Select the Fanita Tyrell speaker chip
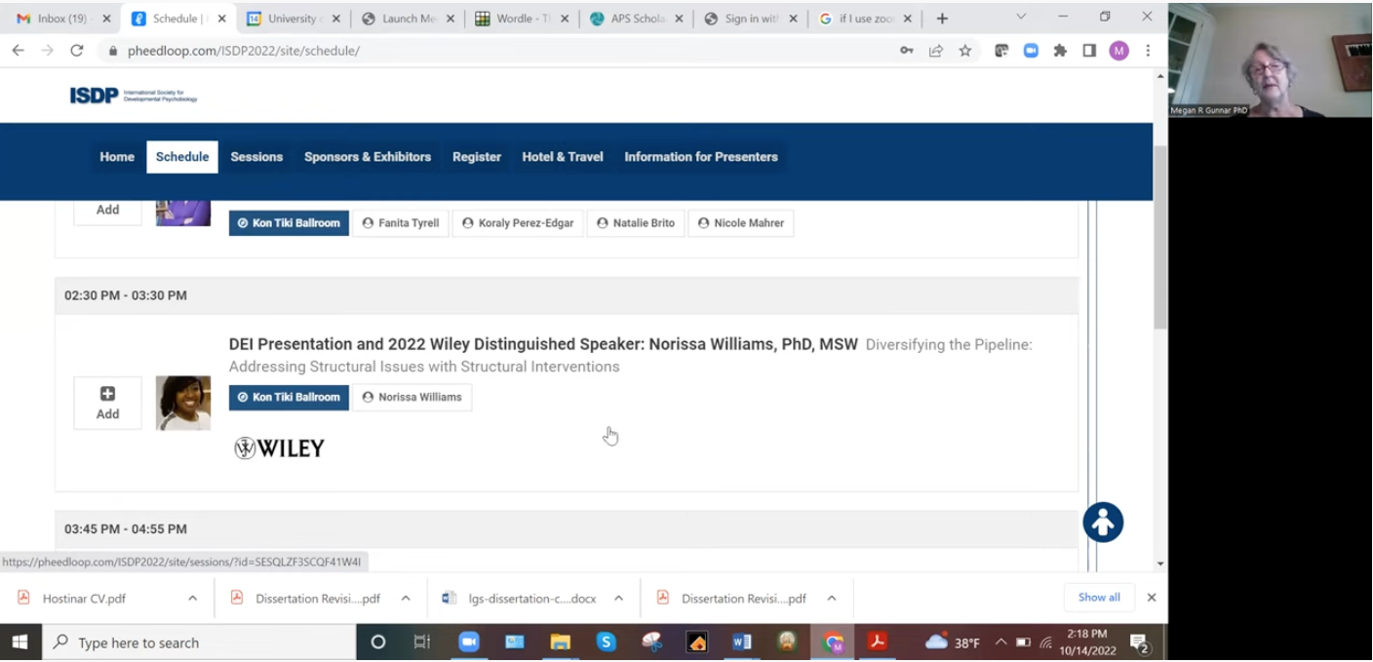The image size is (1373, 662). (401, 222)
